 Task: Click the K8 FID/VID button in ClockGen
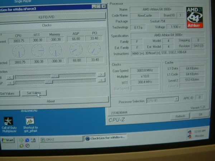[x=53, y=17]
